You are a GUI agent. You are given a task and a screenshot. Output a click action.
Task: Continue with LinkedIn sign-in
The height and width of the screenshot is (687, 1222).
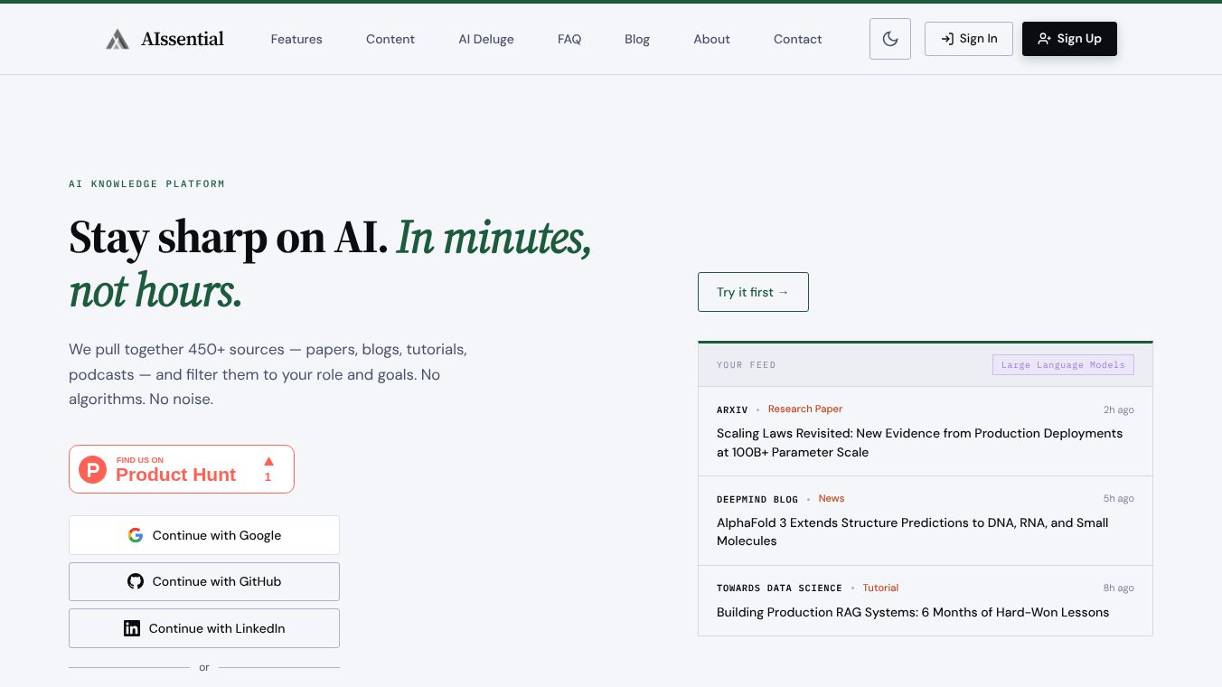[204, 628]
